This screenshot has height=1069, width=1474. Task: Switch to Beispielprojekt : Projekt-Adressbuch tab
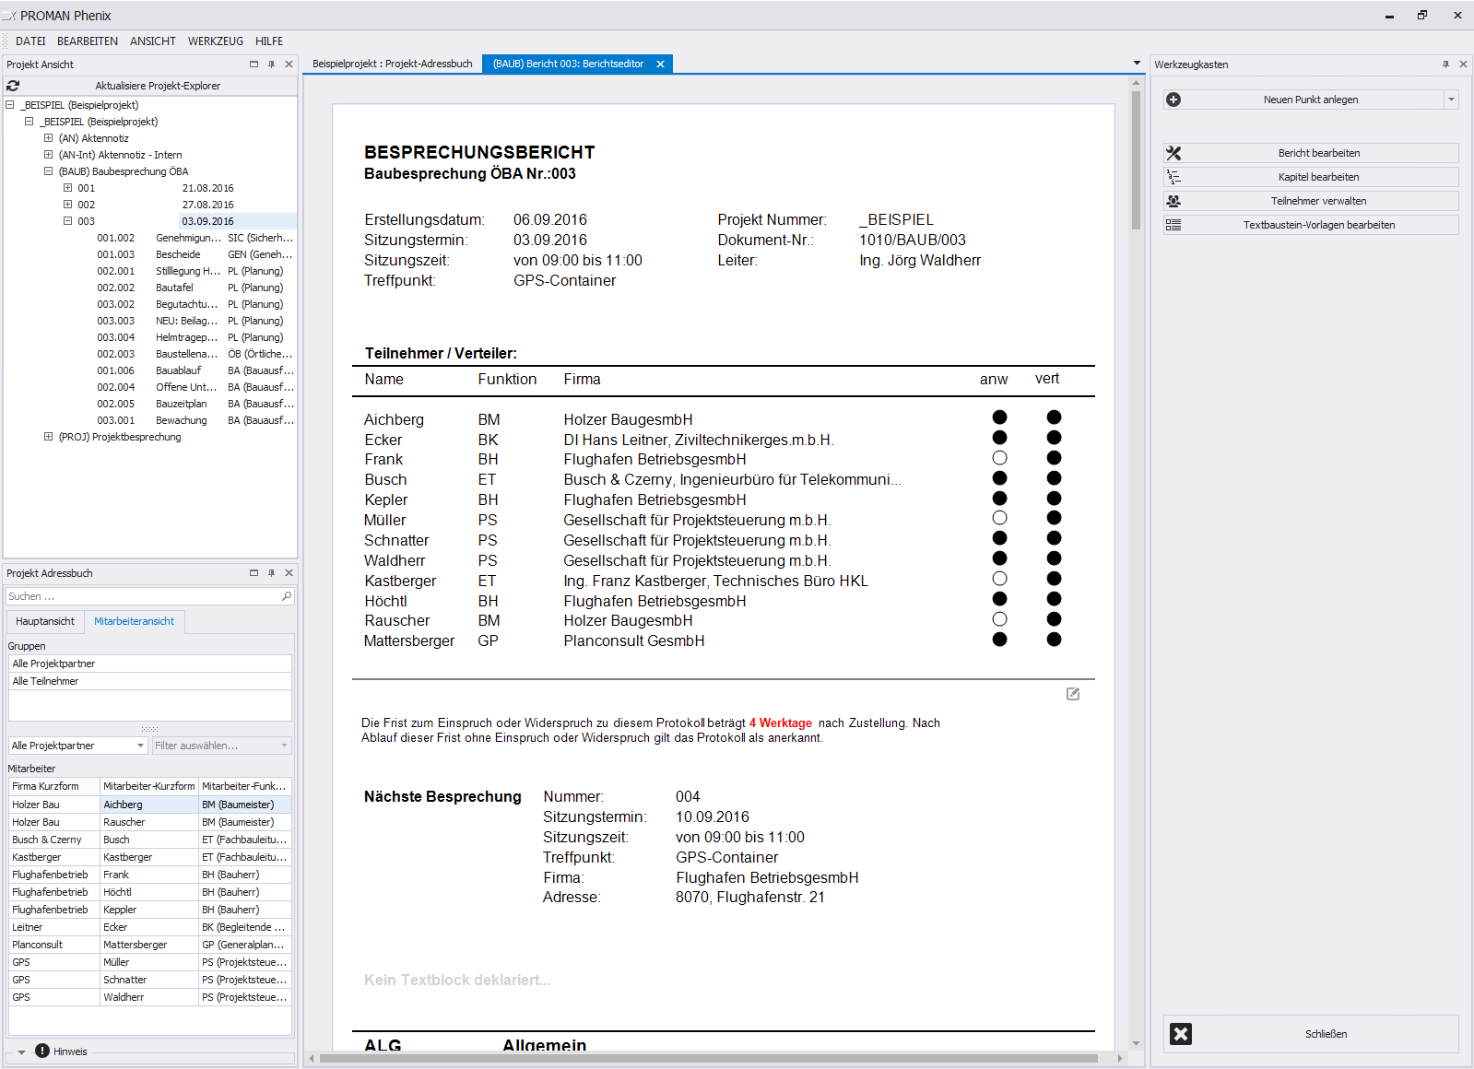pyautogui.click(x=392, y=64)
